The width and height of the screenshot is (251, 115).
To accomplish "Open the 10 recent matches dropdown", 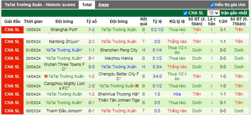I will (213, 13).
